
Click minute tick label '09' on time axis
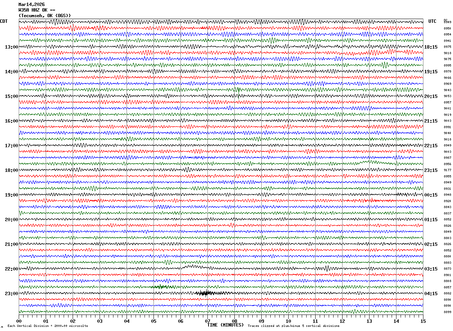[261, 321]
